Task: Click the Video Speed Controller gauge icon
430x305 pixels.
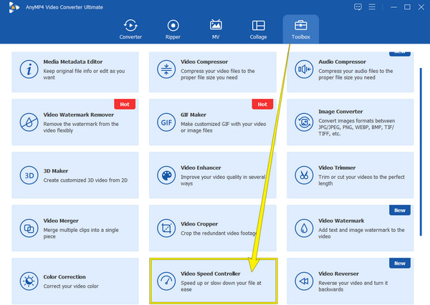Action: coord(166,281)
